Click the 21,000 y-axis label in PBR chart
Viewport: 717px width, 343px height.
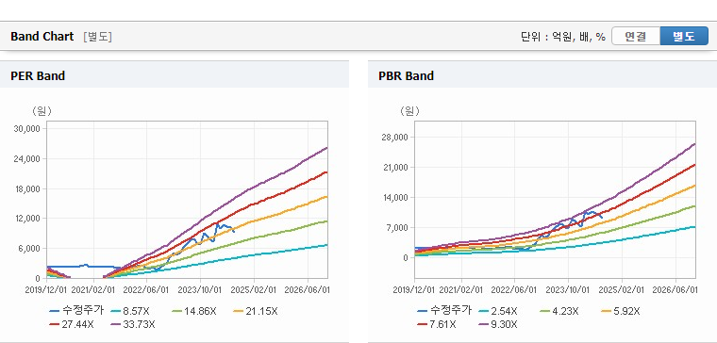[396, 168]
